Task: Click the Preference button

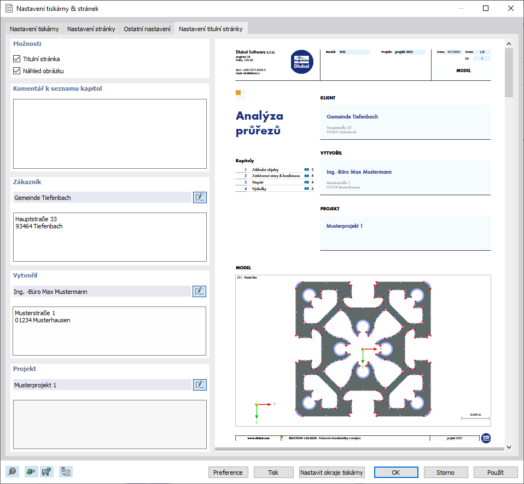Action: pyautogui.click(x=228, y=473)
